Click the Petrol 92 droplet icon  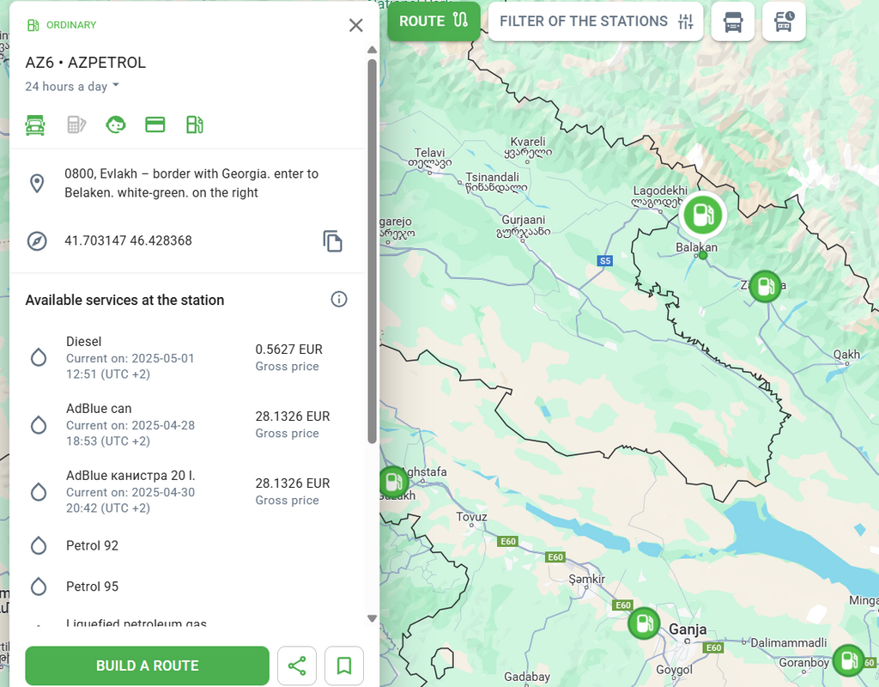(38, 545)
